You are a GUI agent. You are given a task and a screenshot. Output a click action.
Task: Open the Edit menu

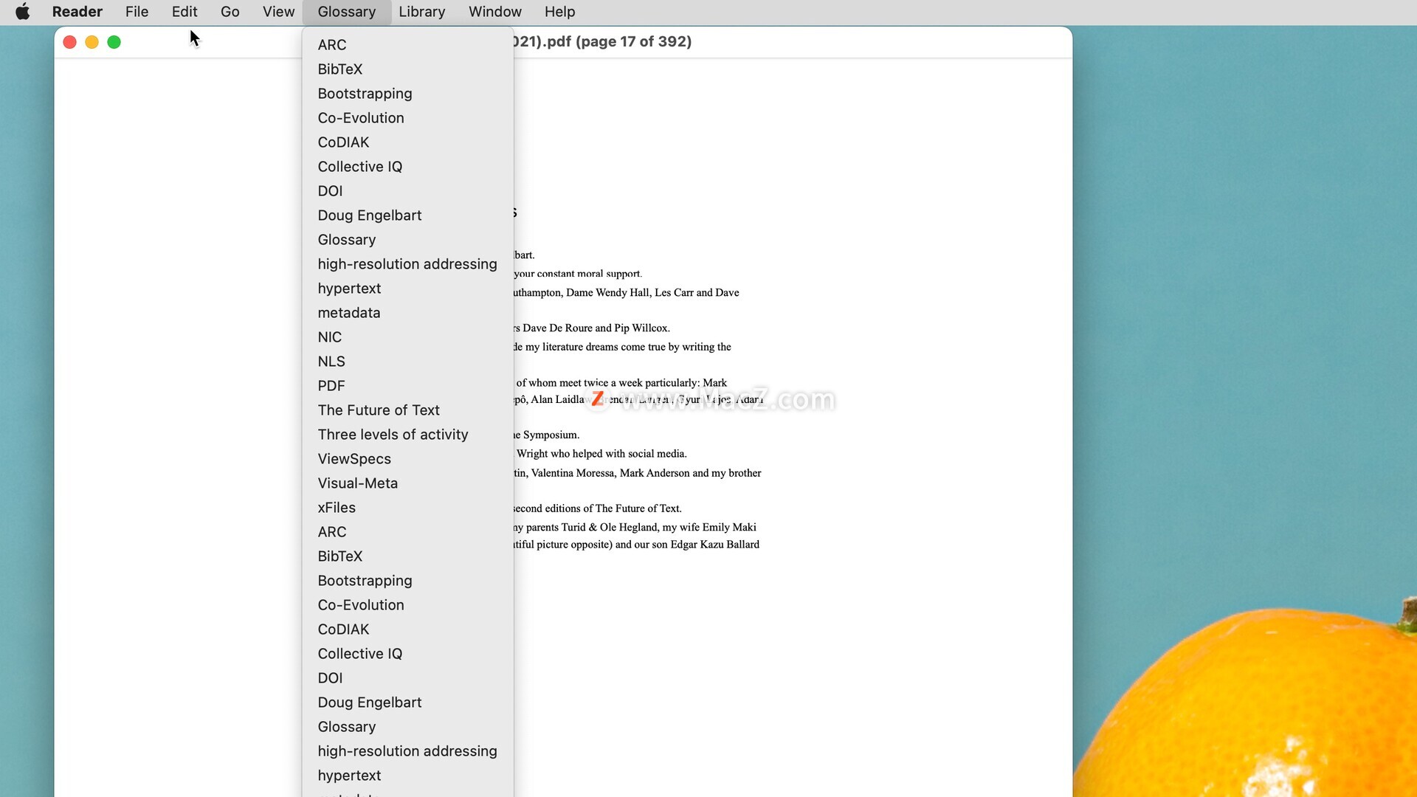(185, 12)
